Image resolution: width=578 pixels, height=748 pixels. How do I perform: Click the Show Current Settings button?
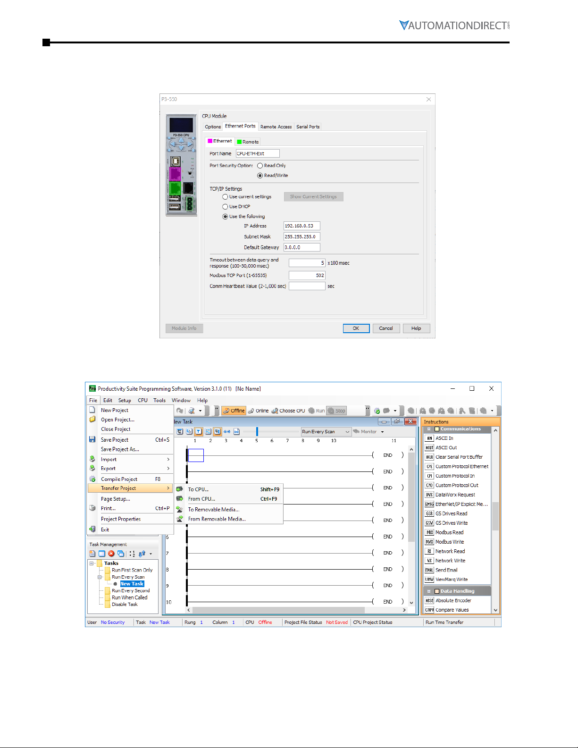coord(313,197)
